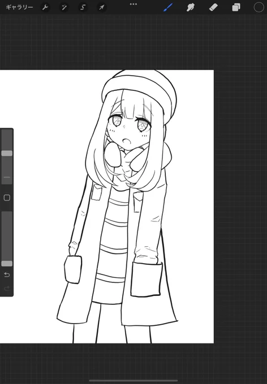
Task: Undo the last stroke with the undo arrow
Action: [7, 275]
